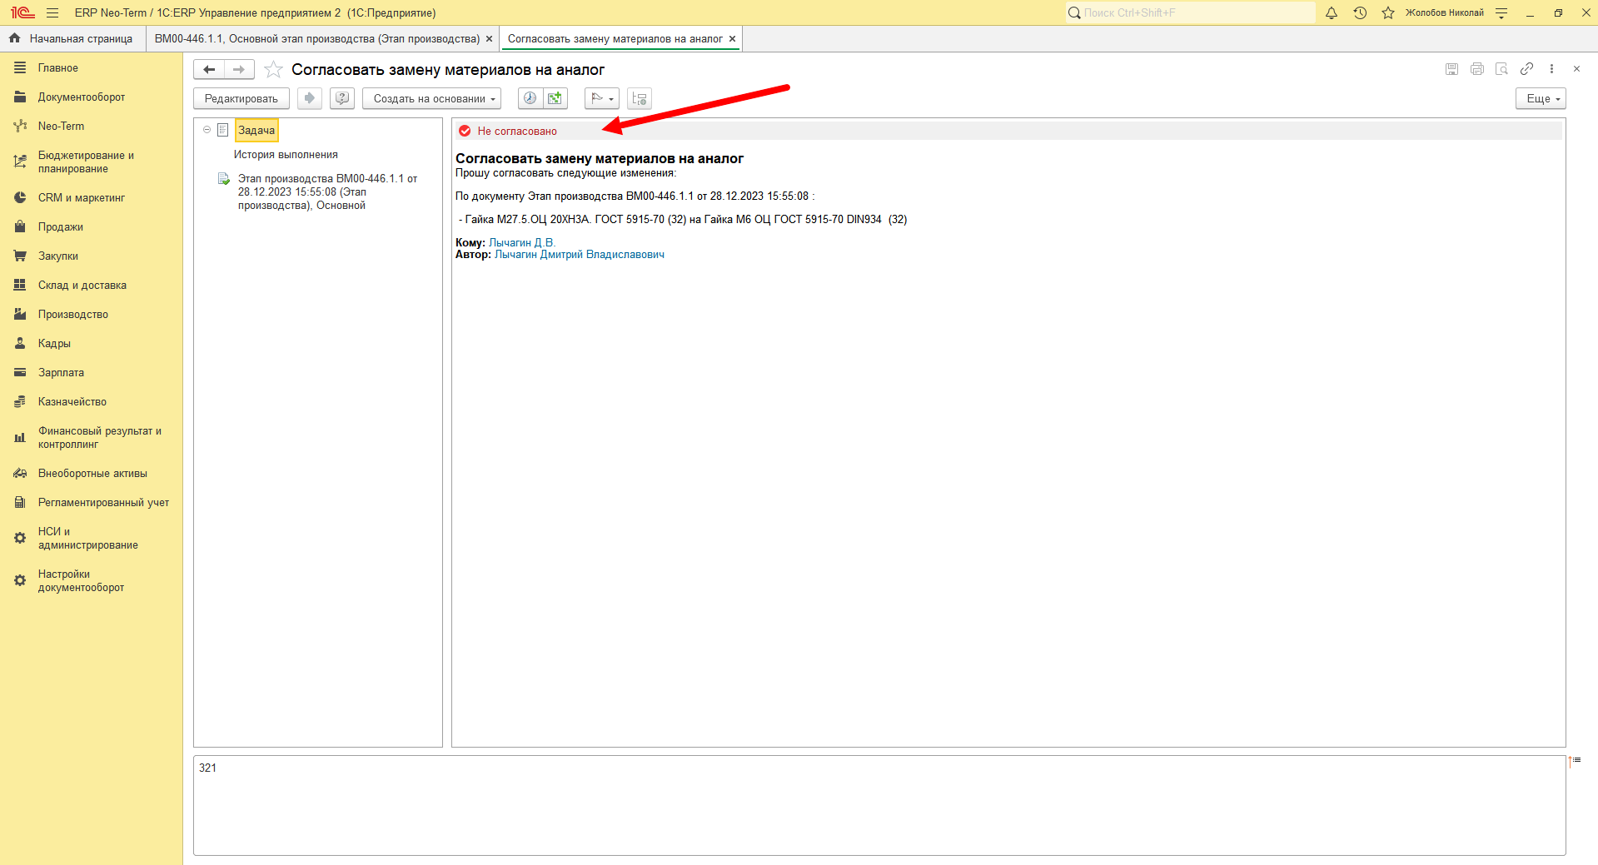1598x865 pixels.
Task: Open the Еще dropdown menu
Action: click(x=1541, y=98)
